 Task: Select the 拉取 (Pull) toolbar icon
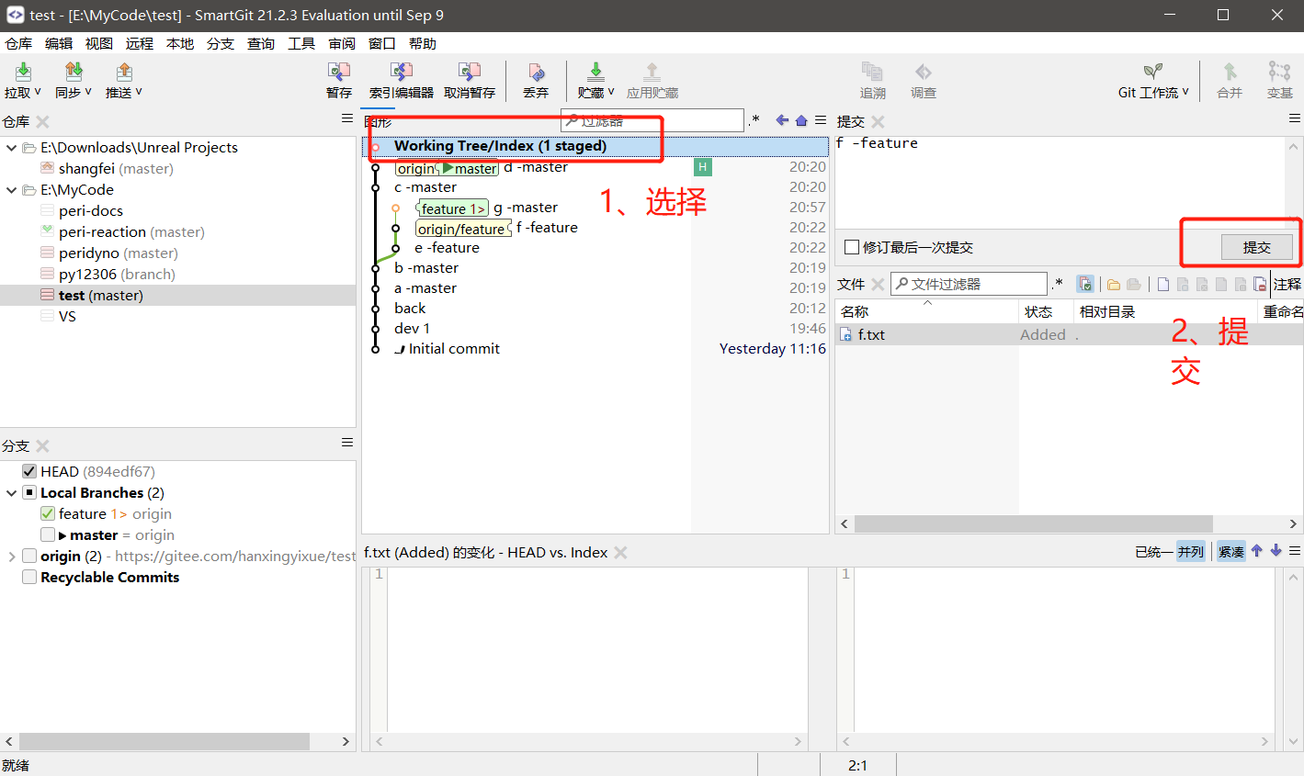coord(18,81)
